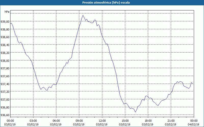Click the 937,00 y-axis value
Screen dimensions: 204x127
click(x=5, y=100)
